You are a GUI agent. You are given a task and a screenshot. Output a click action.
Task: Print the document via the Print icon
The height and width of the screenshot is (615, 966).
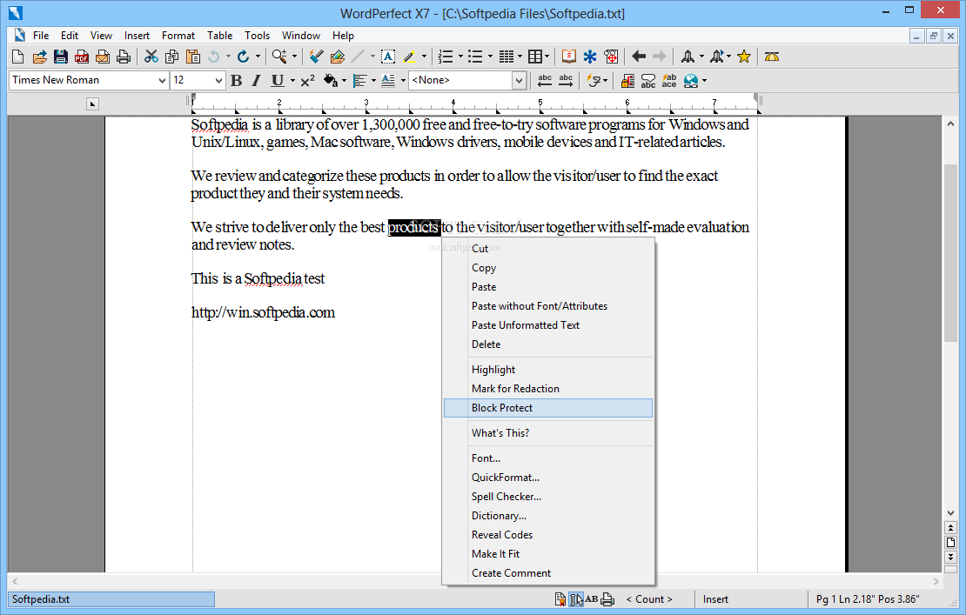click(x=124, y=56)
